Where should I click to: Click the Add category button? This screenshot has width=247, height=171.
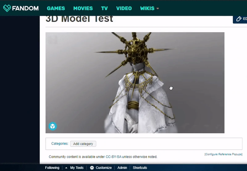(x=83, y=144)
